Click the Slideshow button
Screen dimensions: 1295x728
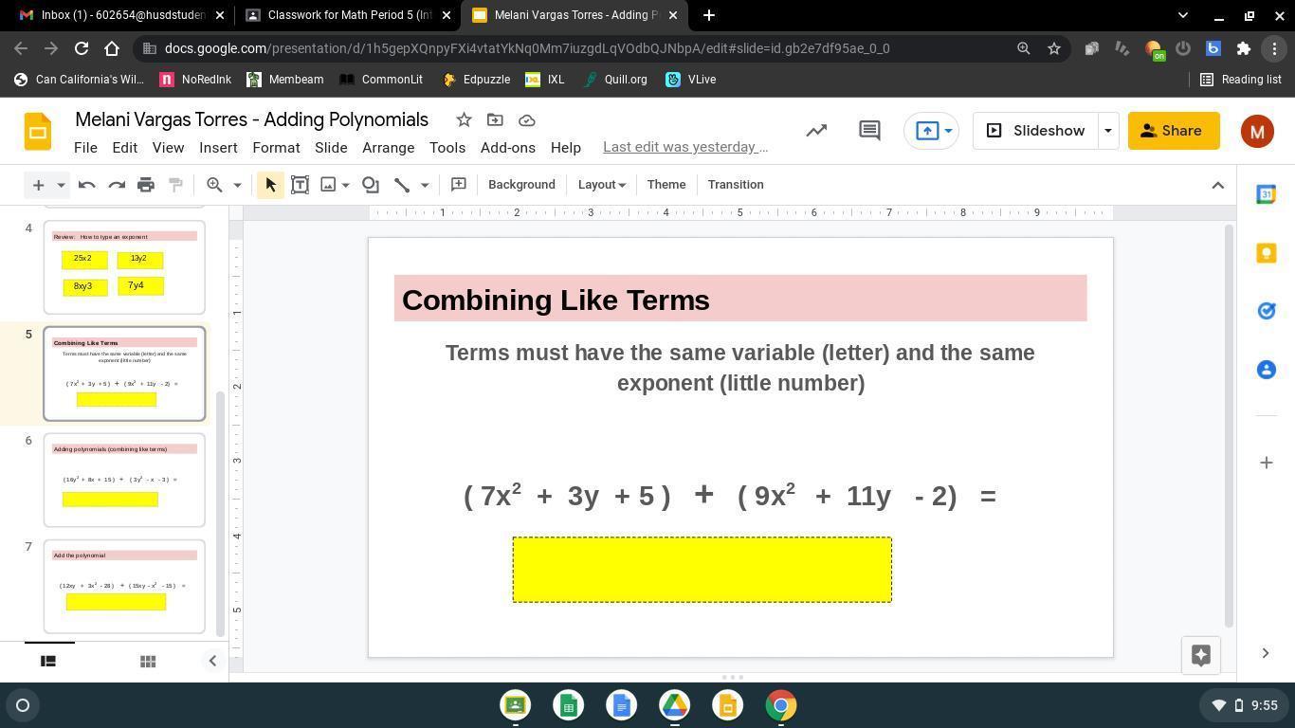click(x=1035, y=131)
